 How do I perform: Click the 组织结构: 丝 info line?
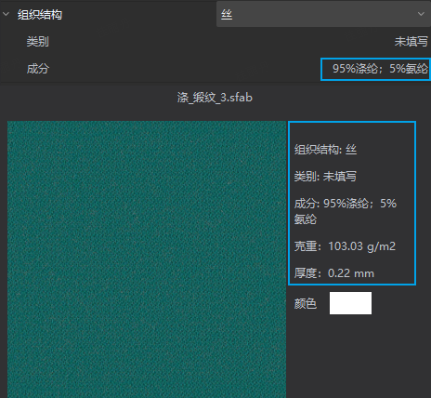click(x=325, y=150)
